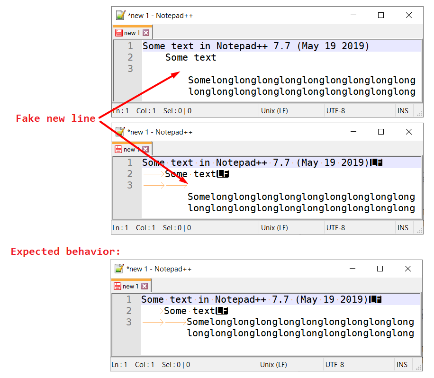Click Unix (LF) in bottom window status bar

(273, 364)
